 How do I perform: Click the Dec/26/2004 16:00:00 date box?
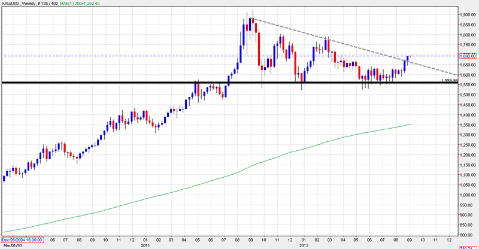click(19, 240)
